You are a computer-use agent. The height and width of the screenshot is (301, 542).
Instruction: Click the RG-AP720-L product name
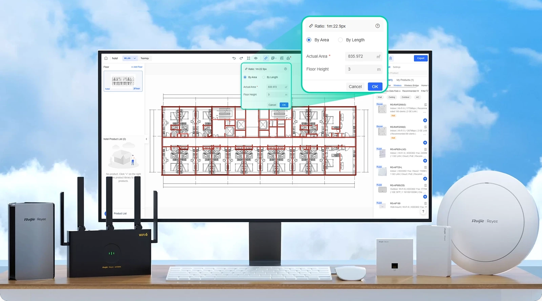396,167
